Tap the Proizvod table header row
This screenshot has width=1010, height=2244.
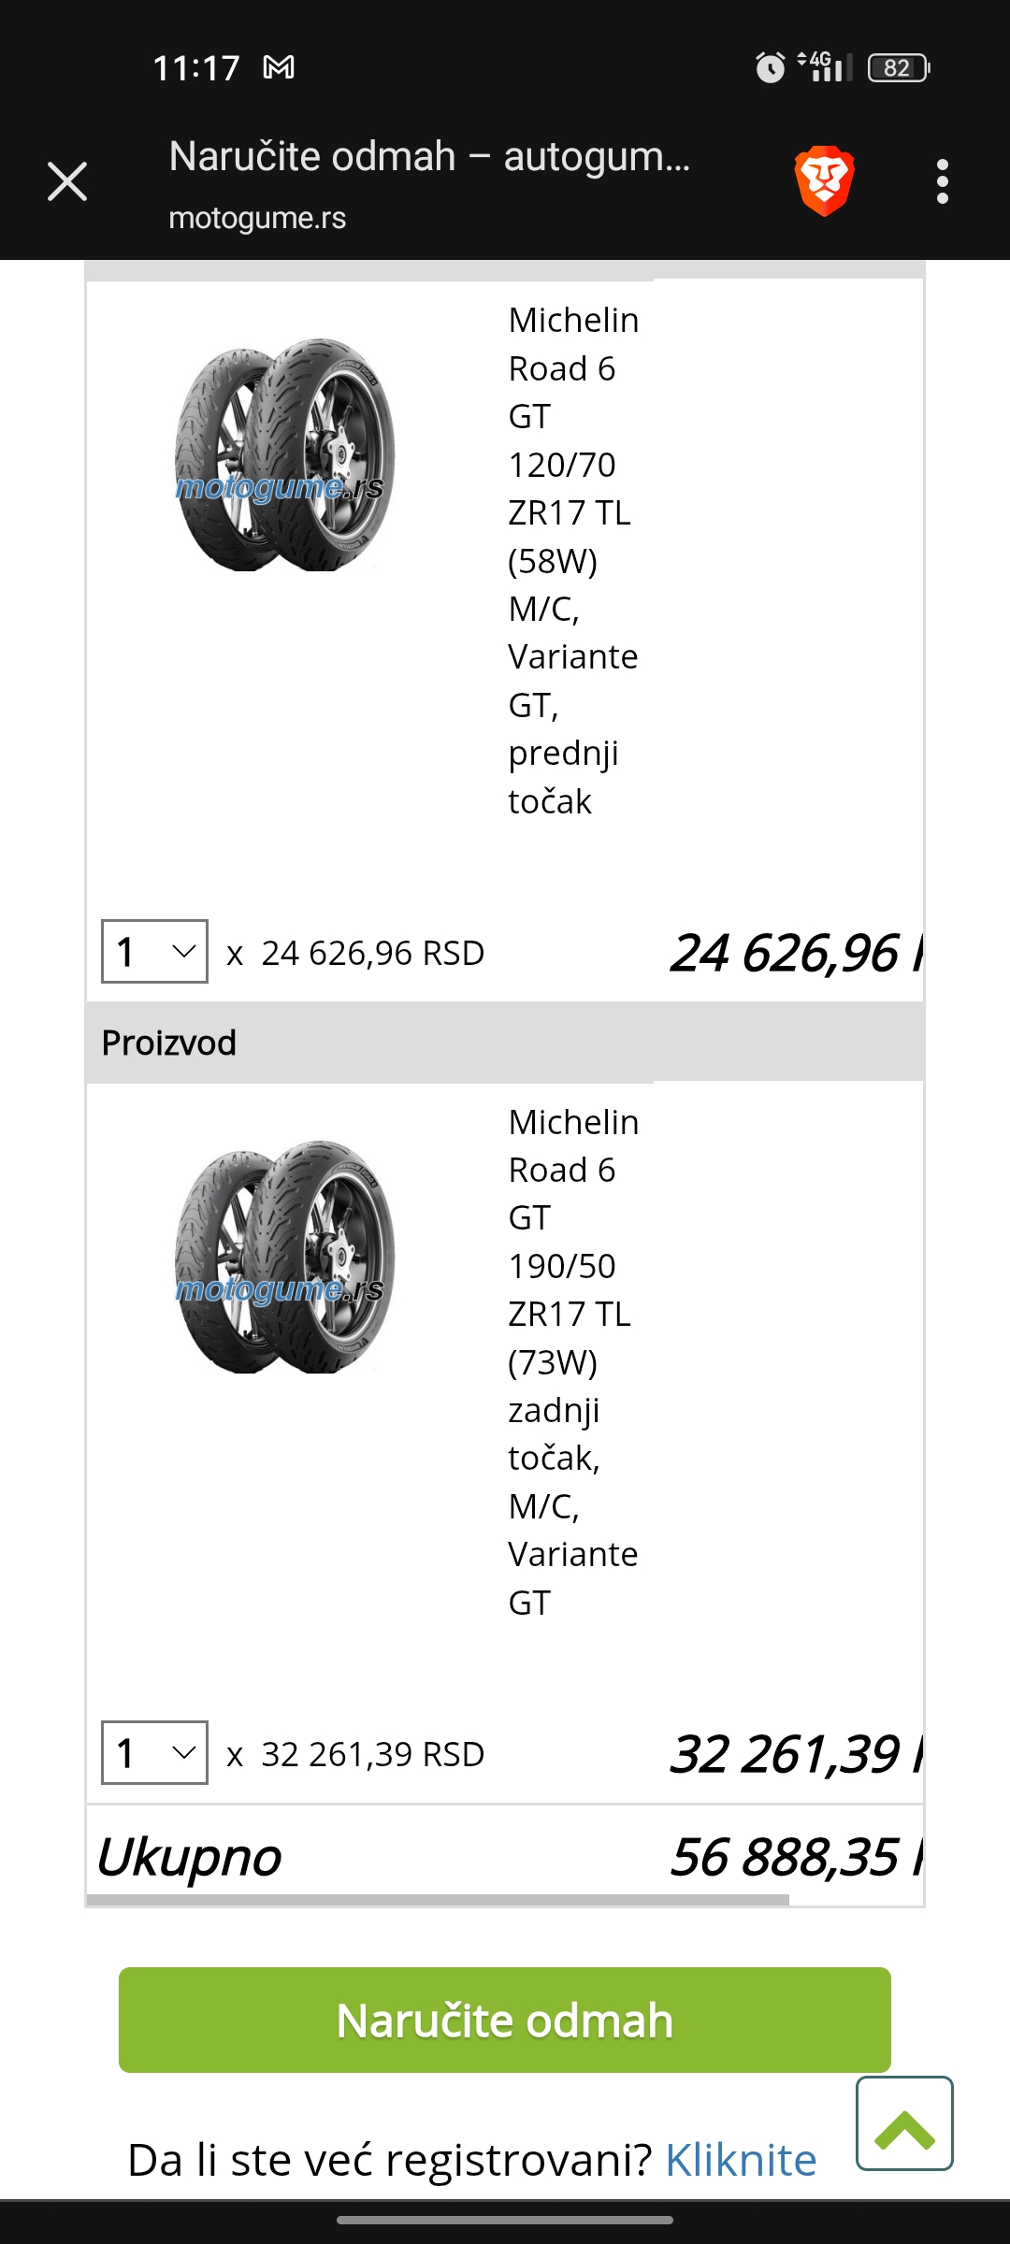click(x=505, y=1043)
